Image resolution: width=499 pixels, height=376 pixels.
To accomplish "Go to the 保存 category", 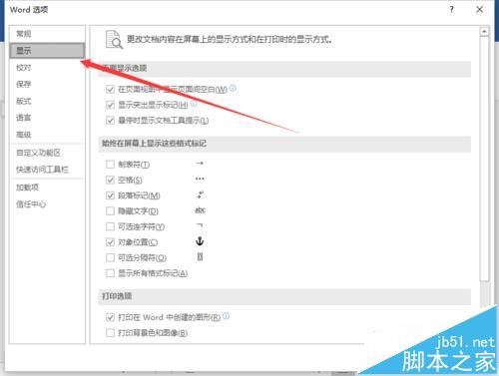I will (x=47, y=84).
